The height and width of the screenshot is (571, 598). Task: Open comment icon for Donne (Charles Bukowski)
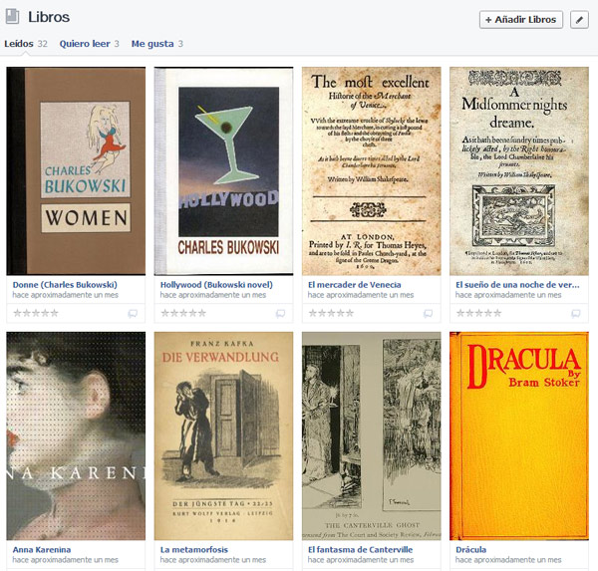[133, 314]
